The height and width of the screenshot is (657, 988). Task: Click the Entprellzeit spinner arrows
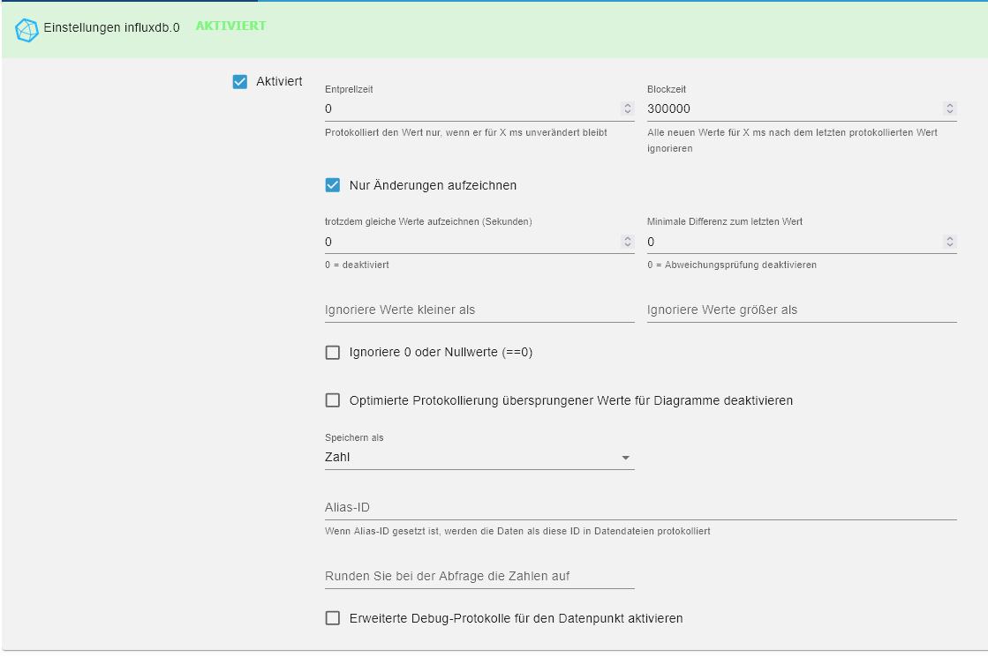628,108
